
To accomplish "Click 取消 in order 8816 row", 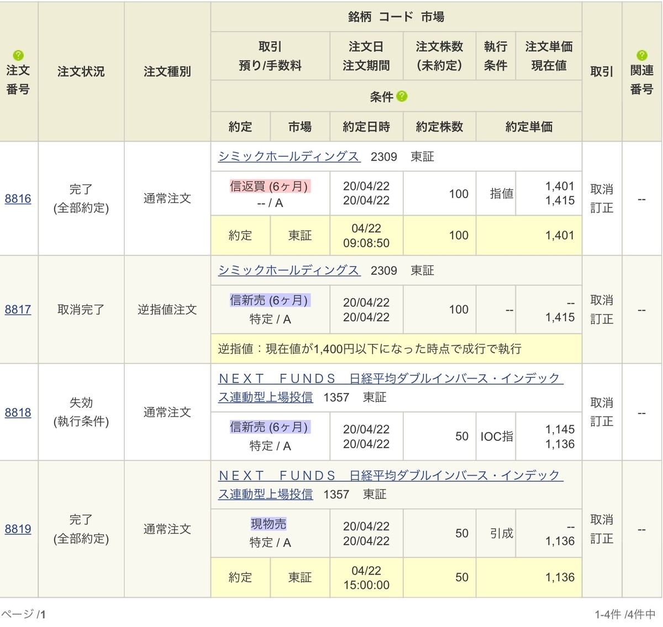I will tap(602, 189).
